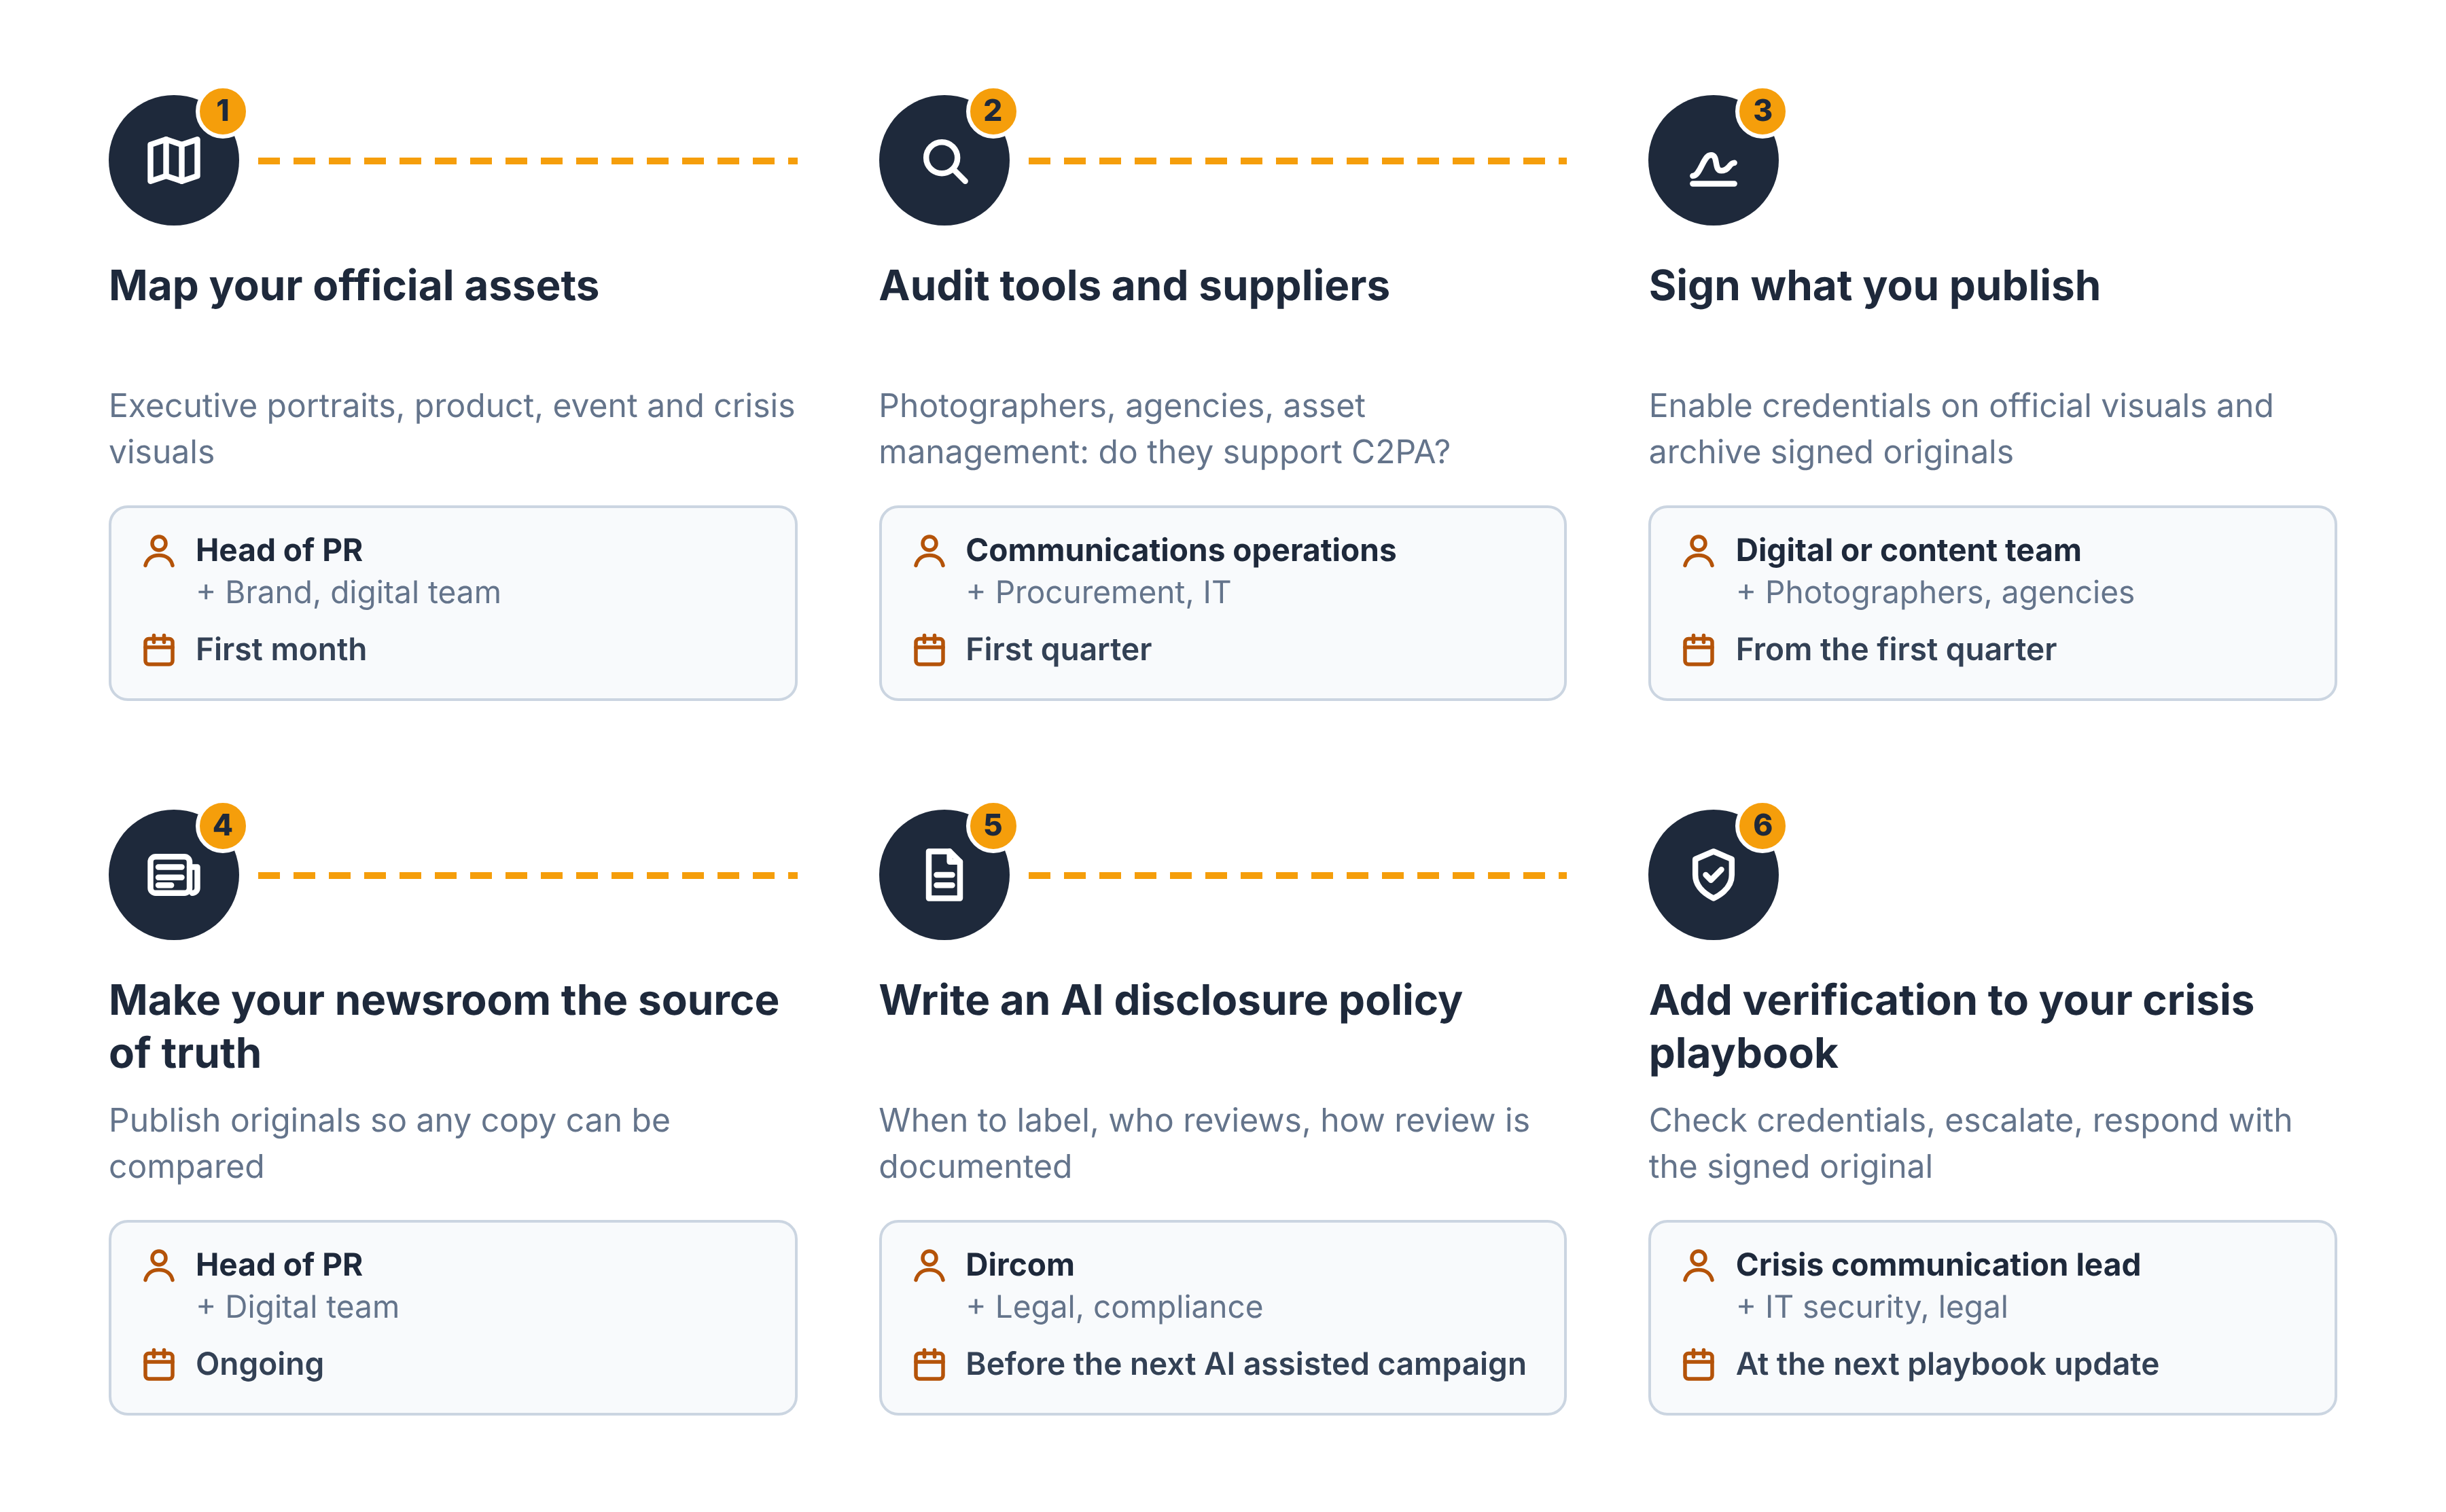Click calendar icon beside From the first quarter
The width and height of the screenshot is (2446, 1512).
click(x=1698, y=650)
